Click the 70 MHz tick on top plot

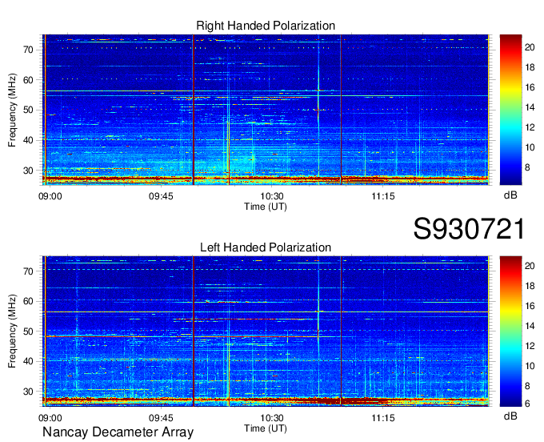[29, 50]
